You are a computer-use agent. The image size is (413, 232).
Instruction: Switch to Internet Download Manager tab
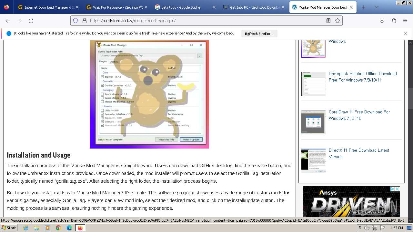point(48,7)
